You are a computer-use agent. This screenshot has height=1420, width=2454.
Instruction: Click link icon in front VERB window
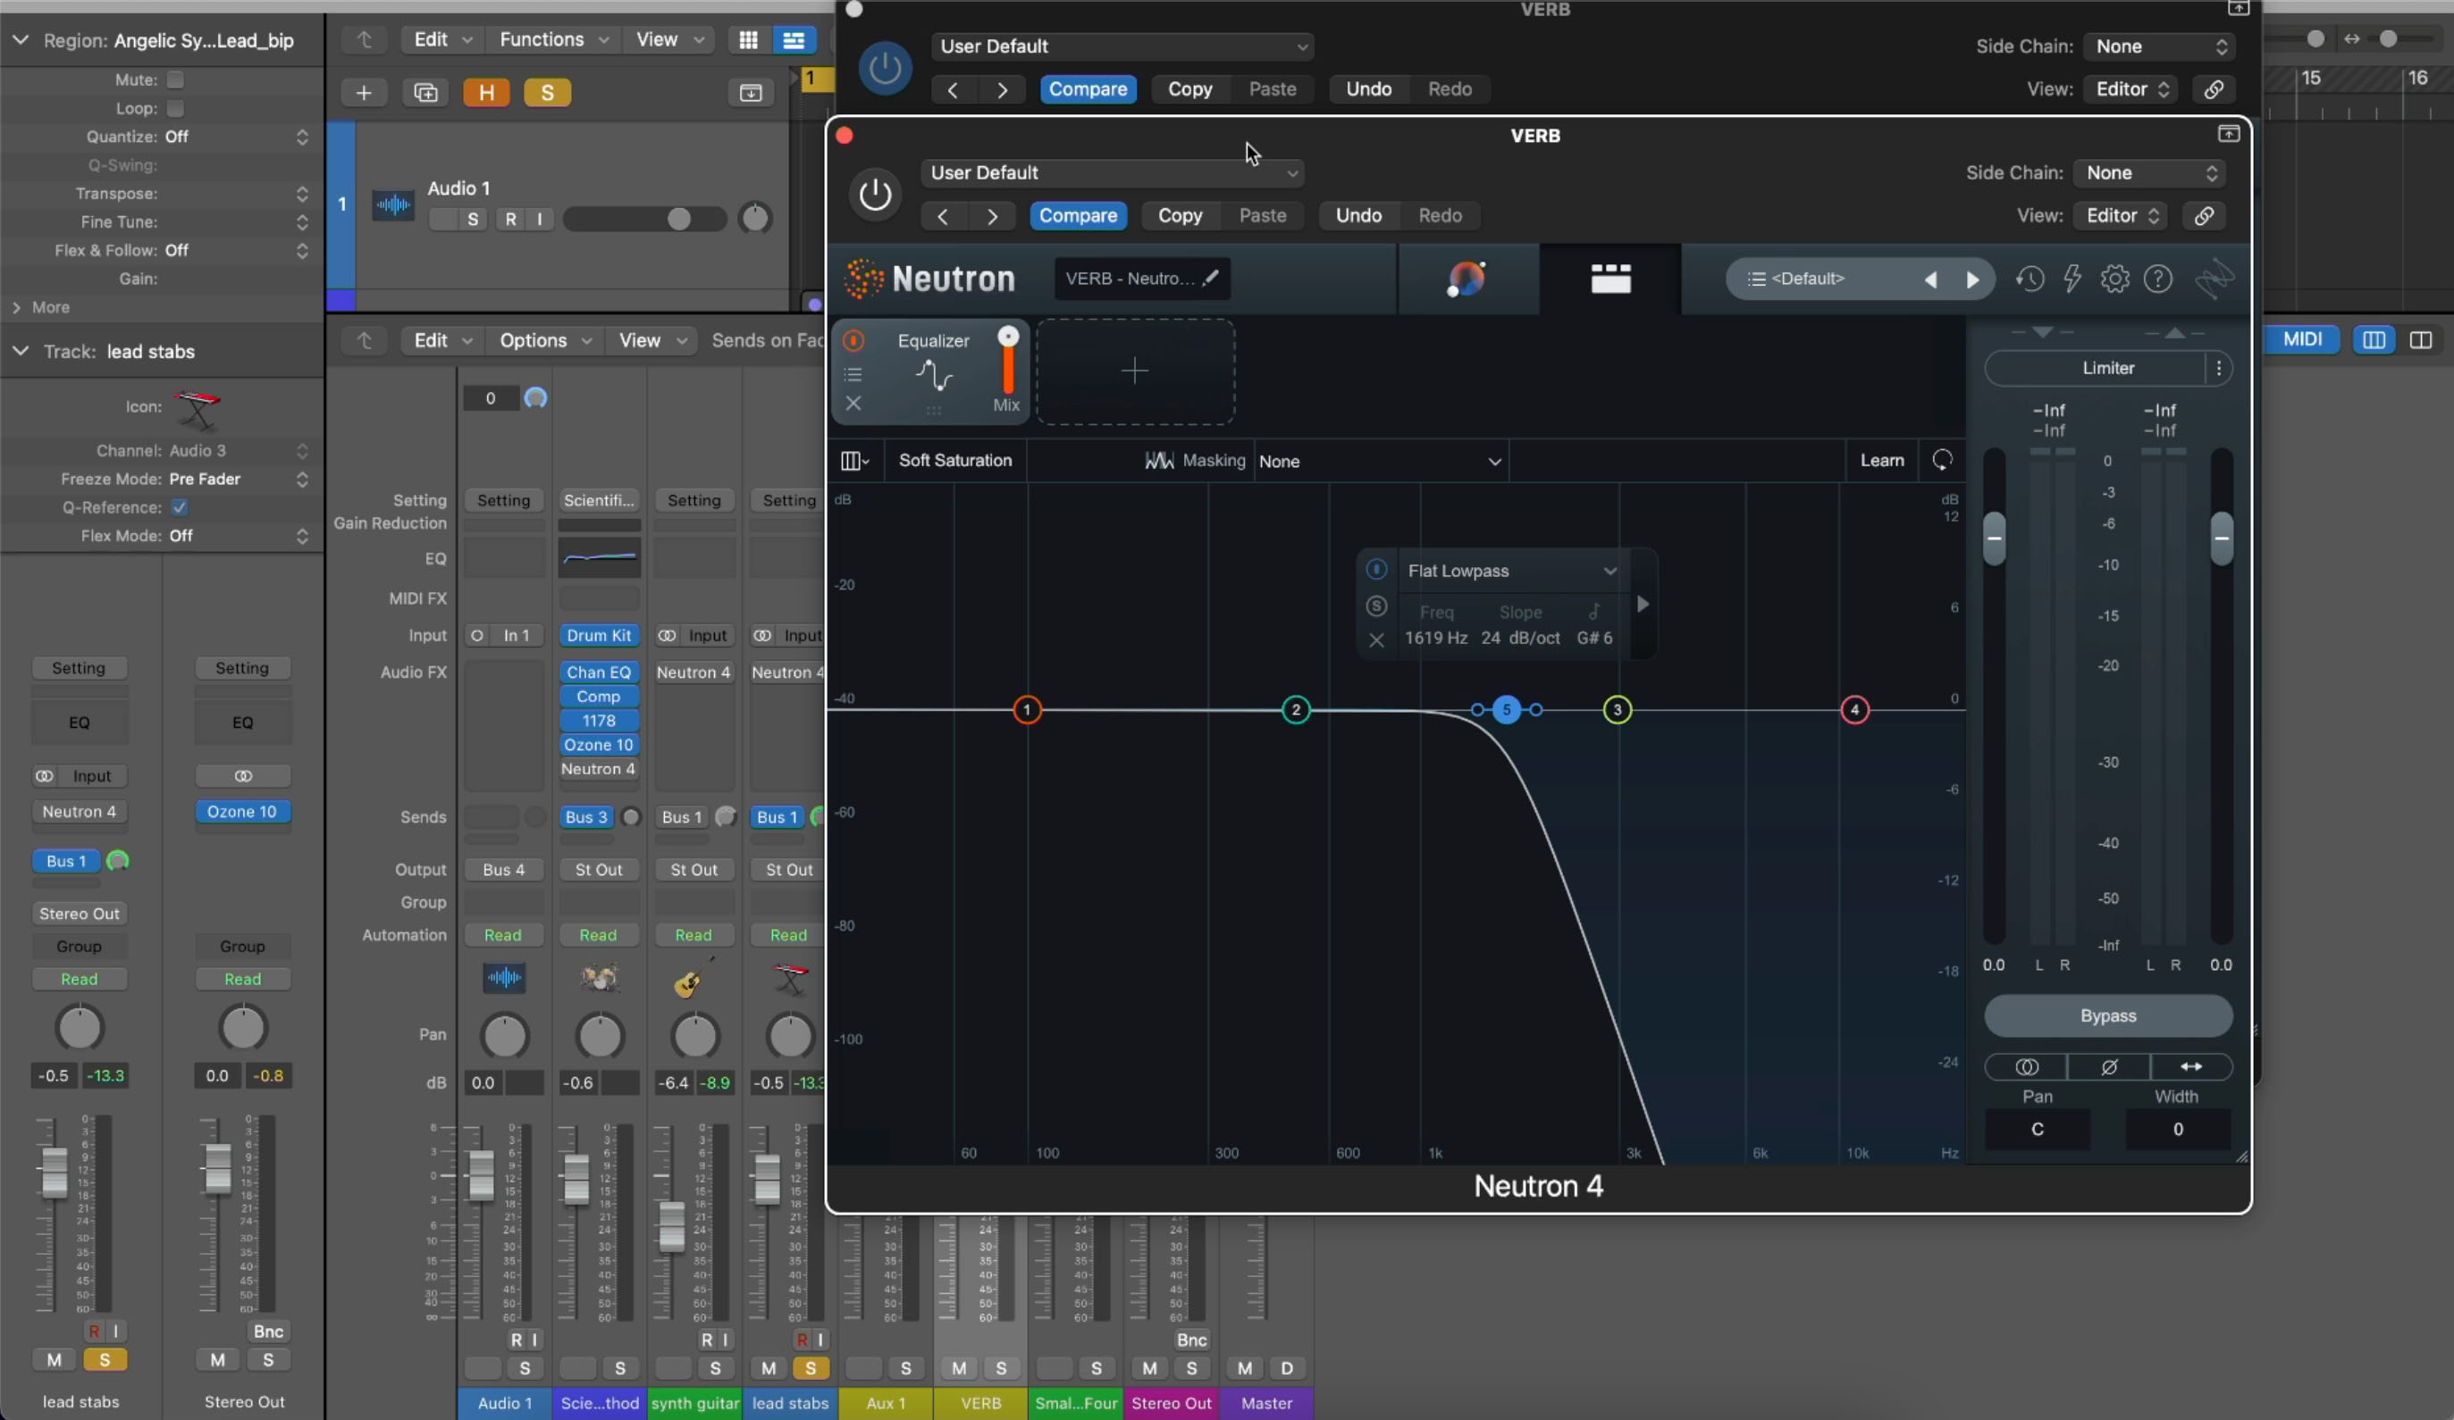(2203, 215)
